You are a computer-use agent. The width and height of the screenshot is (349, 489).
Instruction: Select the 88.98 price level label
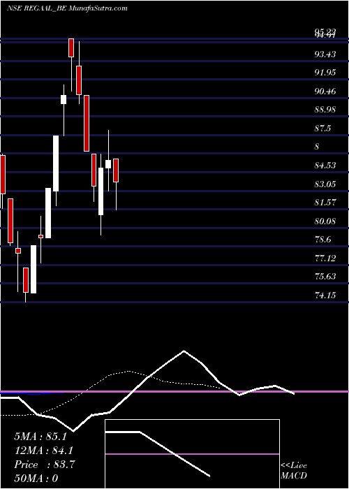(325, 110)
